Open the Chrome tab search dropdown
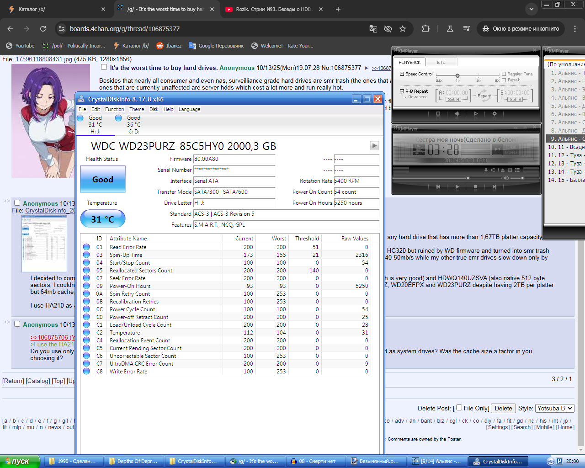Screen dimensions: 585x468 click(x=531, y=9)
